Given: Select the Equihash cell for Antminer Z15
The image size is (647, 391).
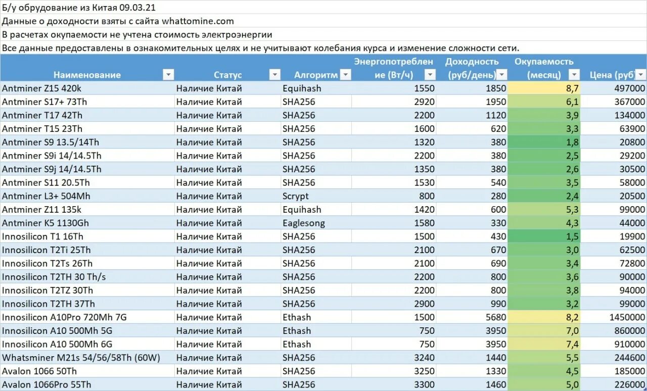Looking at the screenshot, I should point(316,88).
